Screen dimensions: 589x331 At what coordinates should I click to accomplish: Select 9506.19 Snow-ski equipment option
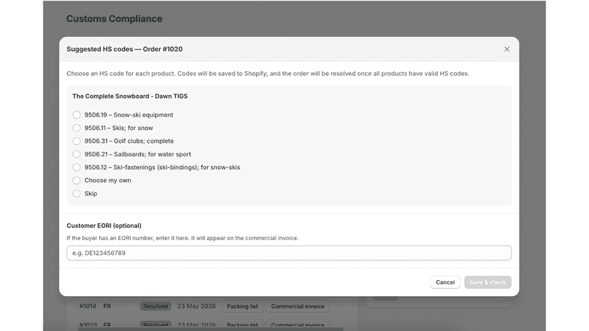pos(77,115)
